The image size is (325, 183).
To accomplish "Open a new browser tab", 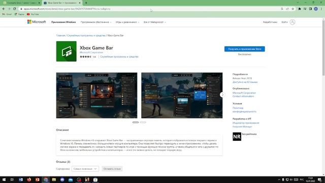I will click(86, 3).
